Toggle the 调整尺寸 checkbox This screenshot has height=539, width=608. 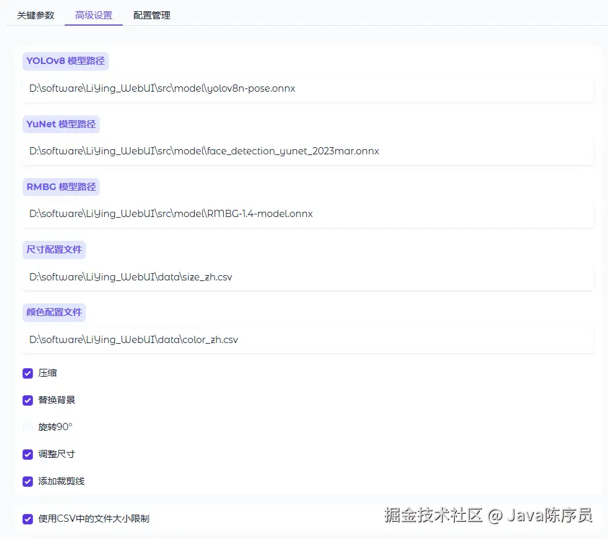click(28, 455)
